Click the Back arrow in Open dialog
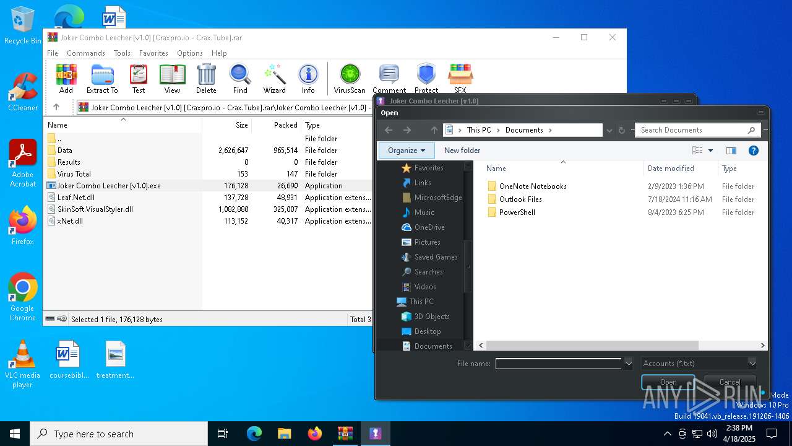 point(389,130)
